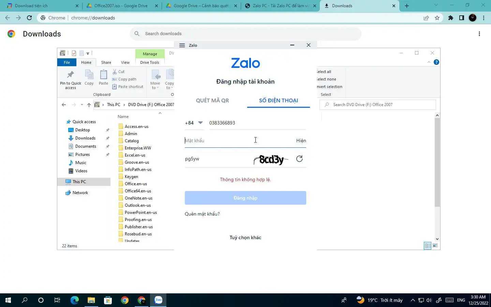Open the +84 country code dropdown

pyautogui.click(x=194, y=123)
